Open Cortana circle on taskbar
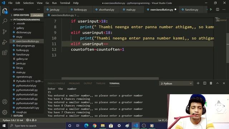 pyautogui.click(x=70, y=126)
